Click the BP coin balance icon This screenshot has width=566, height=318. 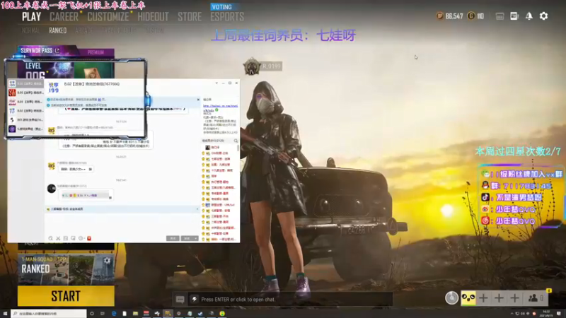click(439, 16)
